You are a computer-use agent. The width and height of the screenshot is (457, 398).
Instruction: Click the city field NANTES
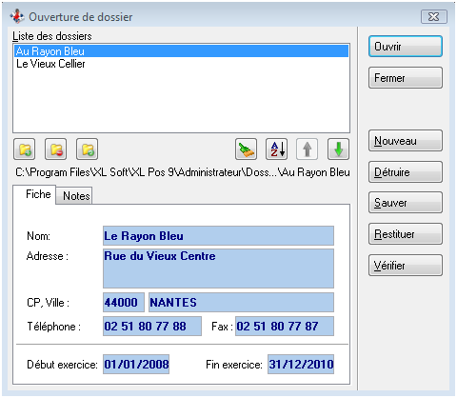click(241, 302)
